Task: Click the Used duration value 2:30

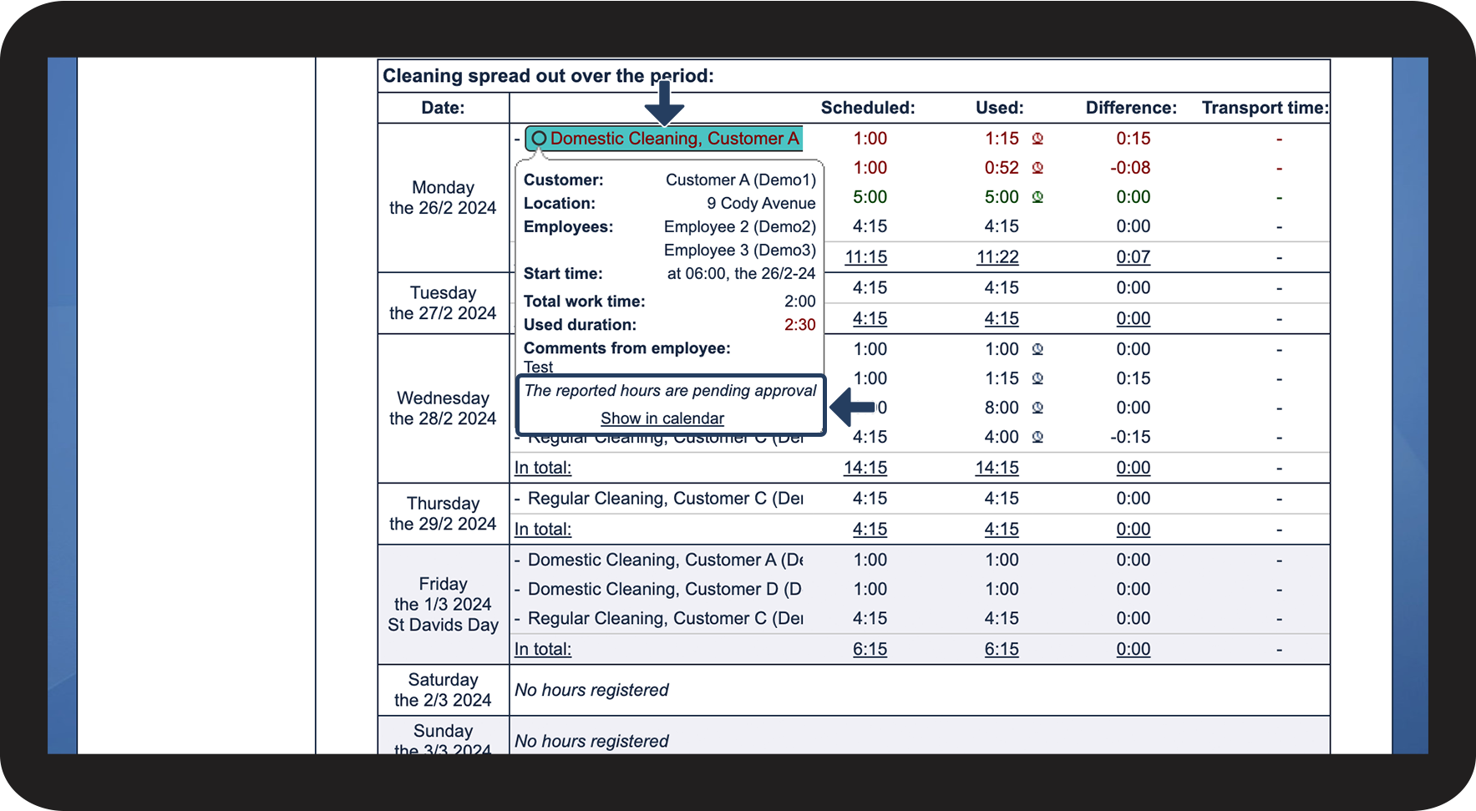Action: pos(800,325)
